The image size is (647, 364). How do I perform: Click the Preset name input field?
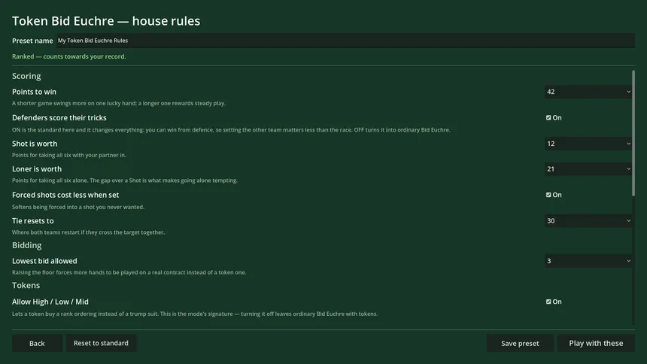(x=346, y=41)
